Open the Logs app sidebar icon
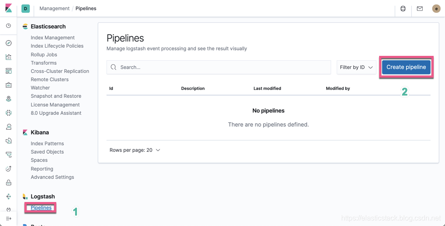 point(9,140)
